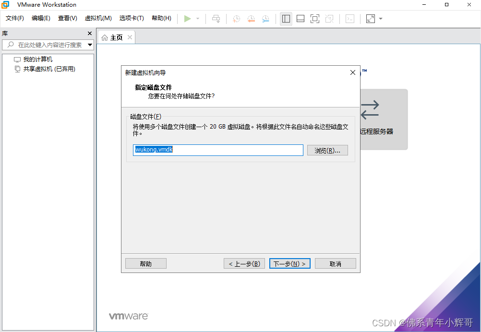The width and height of the screenshot is (481, 332).
Task: Open the snapshot manager icon
Action: click(x=265, y=19)
